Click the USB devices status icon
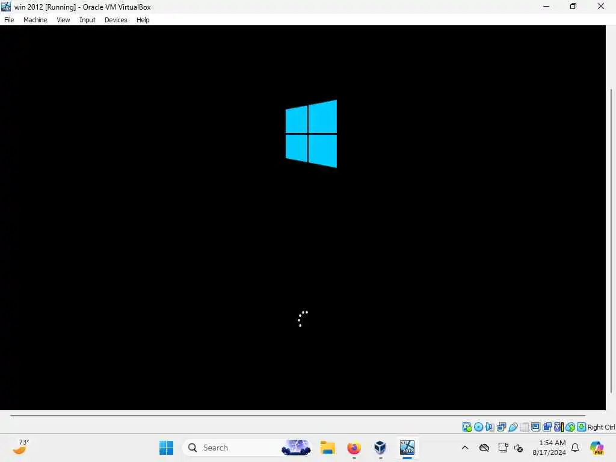Image resolution: width=616 pixels, height=462 pixels. pos(513,427)
